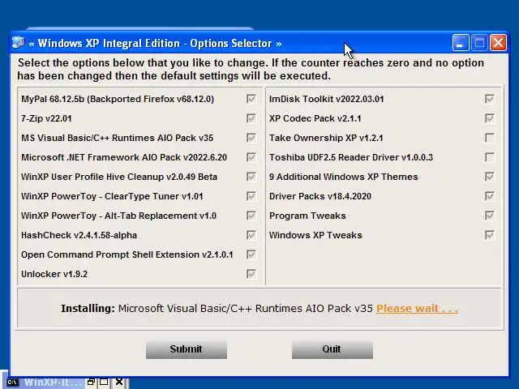
Task: Toggle the 7-Zip v22.01 checkbox
Action: [x=251, y=118]
